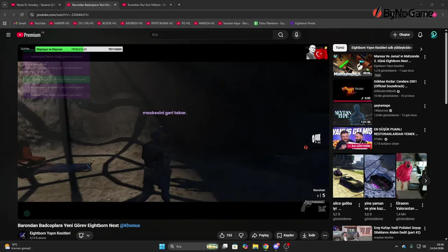The image size is (448, 252).
Task: Open Task View on the taskbar
Action: [x=225, y=246]
